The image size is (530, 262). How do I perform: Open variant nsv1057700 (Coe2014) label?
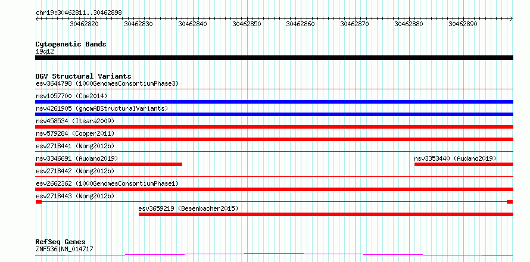pos(71,96)
